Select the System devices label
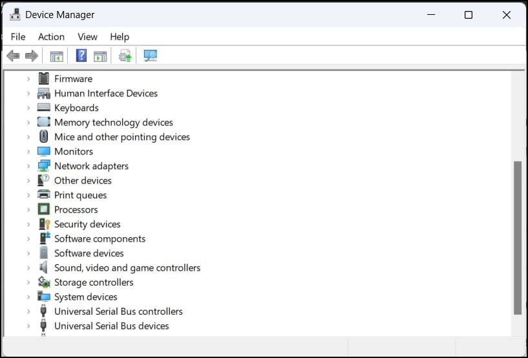 [86, 297]
